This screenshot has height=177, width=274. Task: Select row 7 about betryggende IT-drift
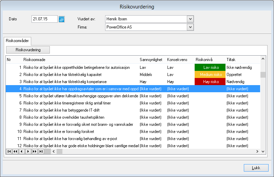pos(133,110)
